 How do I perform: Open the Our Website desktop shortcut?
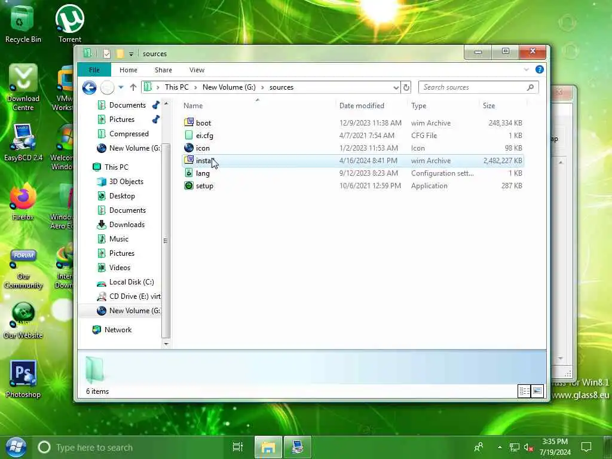(x=23, y=321)
